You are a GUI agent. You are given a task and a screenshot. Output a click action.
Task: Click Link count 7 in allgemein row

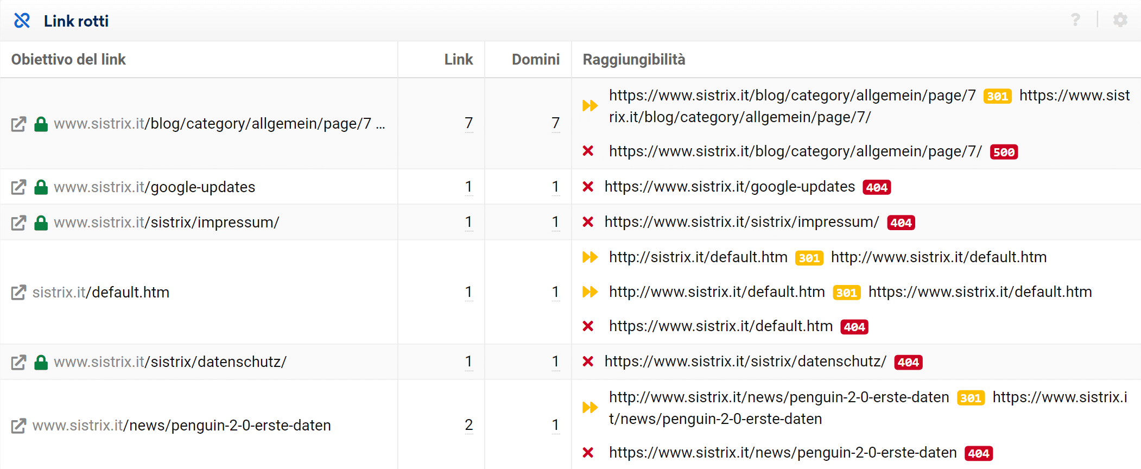[469, 124]
